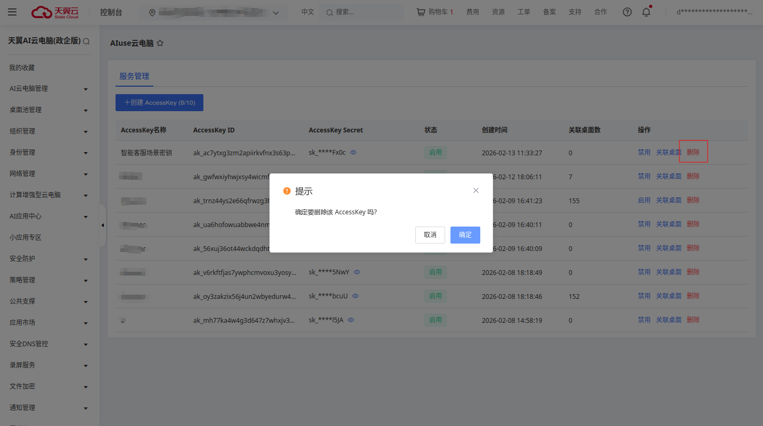This screenshot has width=763, height=426.
Task: Open 工单 in top navigation
Action: (524, 12)
